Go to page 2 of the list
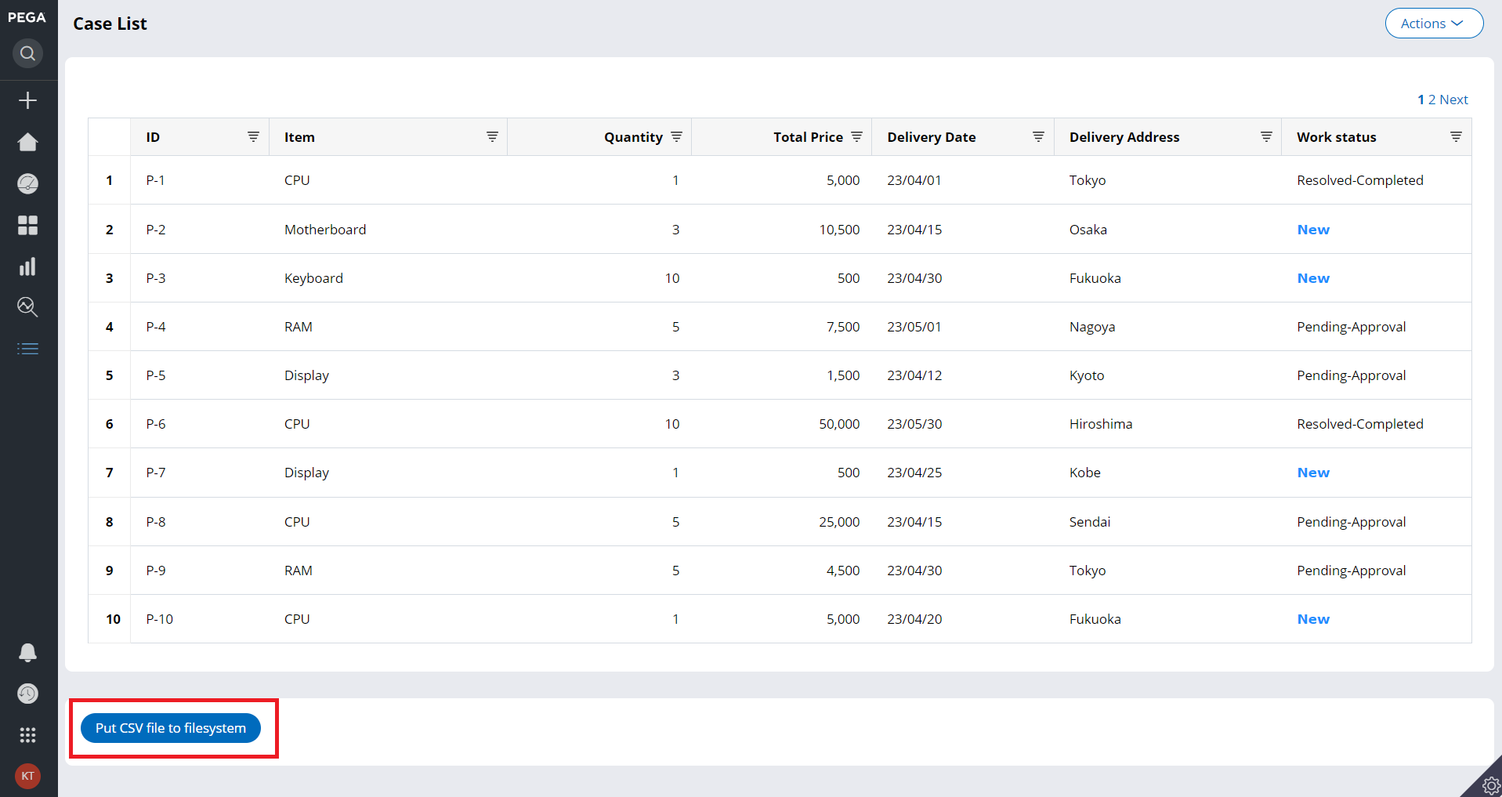This screenshot has width=1502, height=797. pos(1431,100)
